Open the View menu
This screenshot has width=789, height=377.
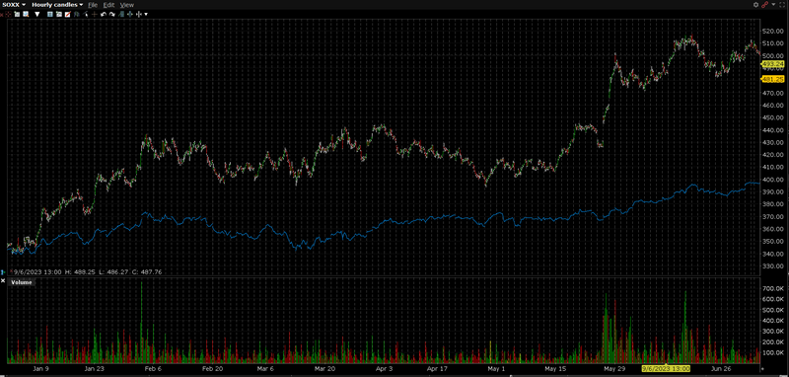tap(127, 5)
